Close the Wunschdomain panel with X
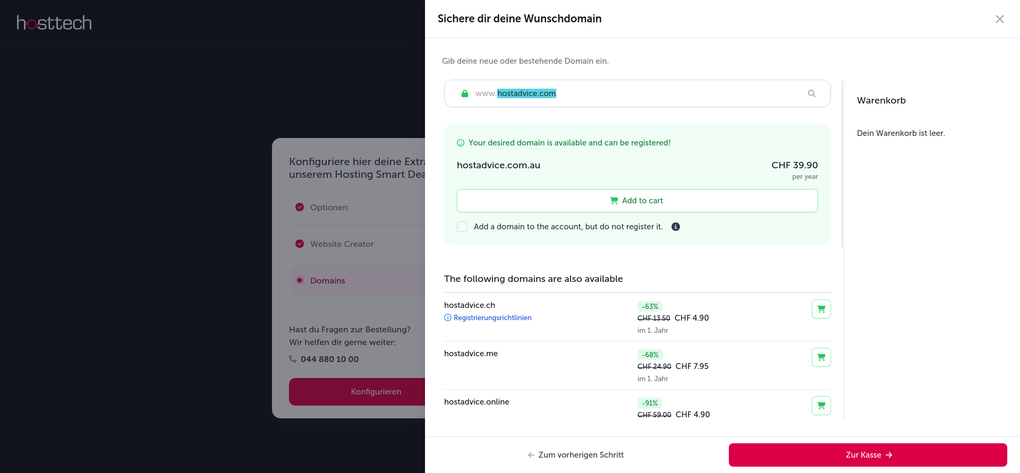 (1000, 19)
